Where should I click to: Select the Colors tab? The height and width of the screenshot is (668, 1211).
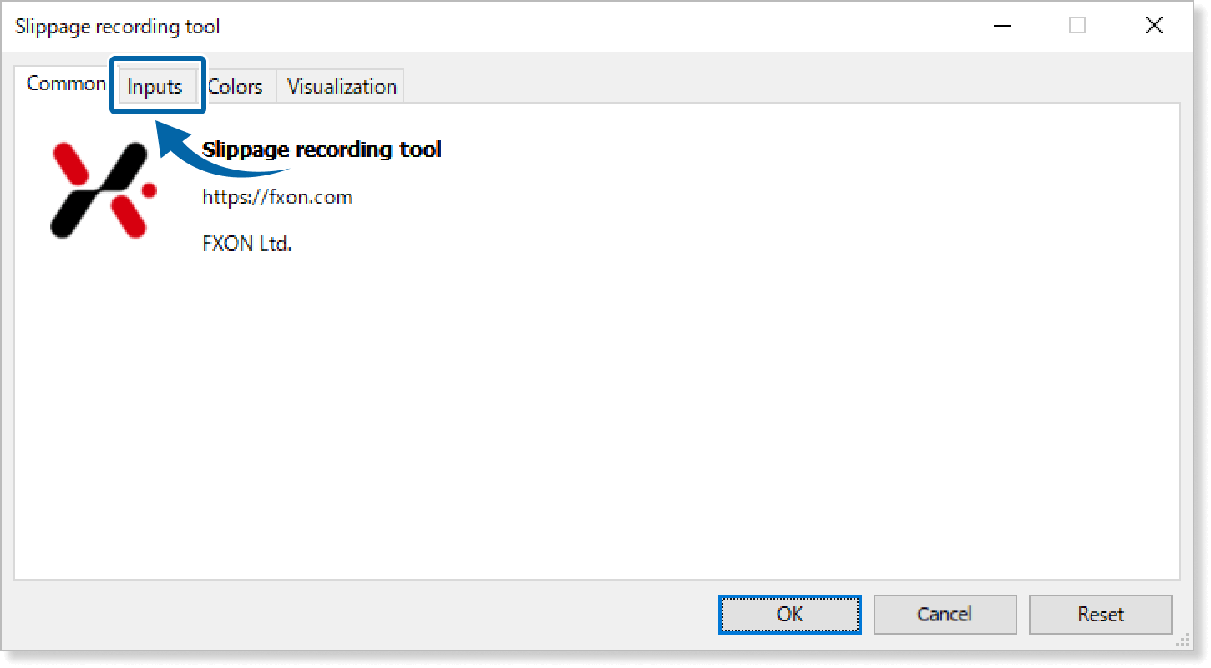tap(236, 87)
